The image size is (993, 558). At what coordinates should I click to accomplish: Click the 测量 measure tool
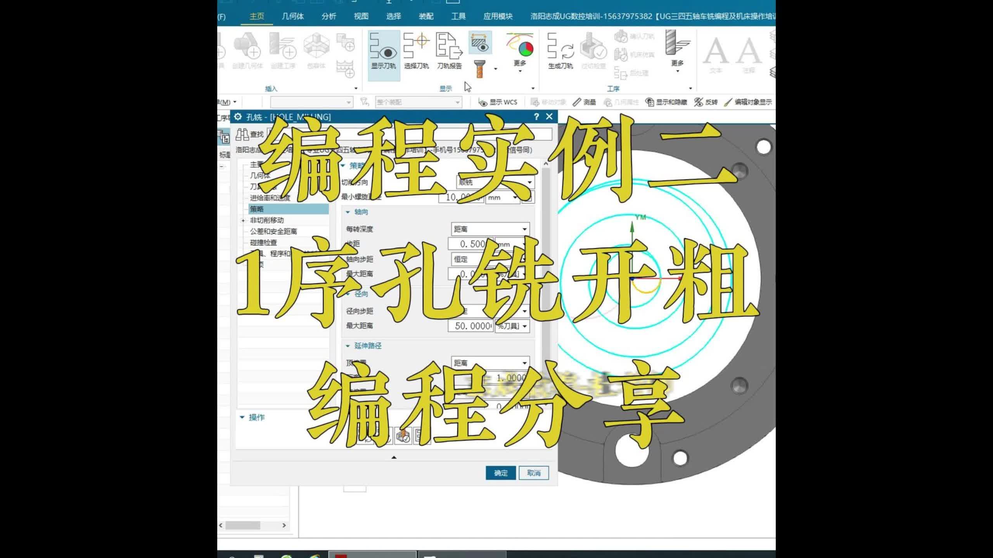coord(585,102)
